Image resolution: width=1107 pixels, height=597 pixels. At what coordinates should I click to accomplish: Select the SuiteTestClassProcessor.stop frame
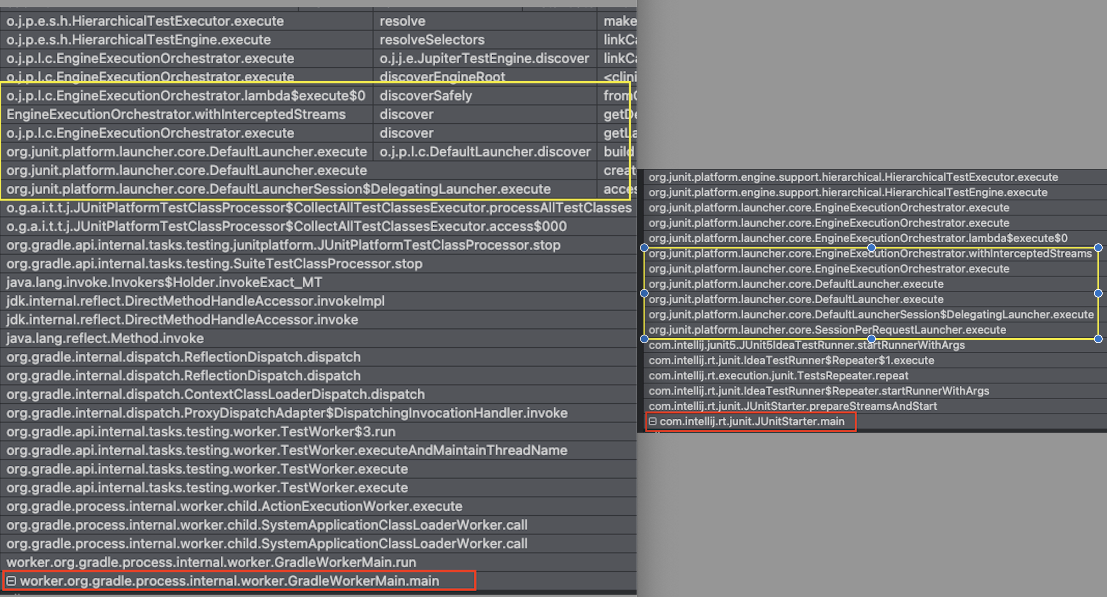click(214, 264)
